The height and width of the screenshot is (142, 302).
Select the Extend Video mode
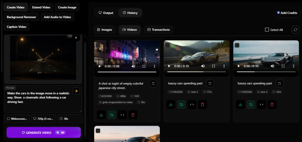(x=41, y=7)
